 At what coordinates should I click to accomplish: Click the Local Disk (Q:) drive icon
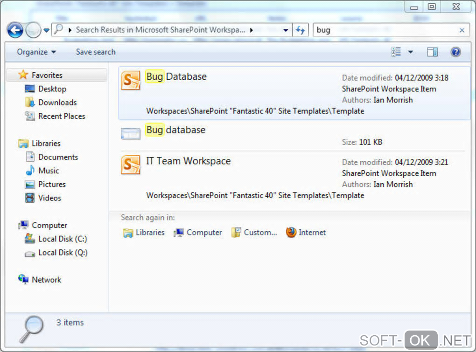[30, 254]
